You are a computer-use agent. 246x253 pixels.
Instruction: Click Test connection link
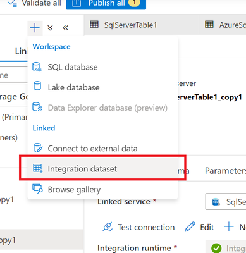[138, 227]
